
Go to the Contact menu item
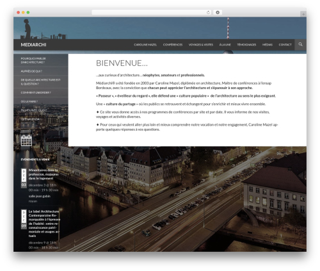pos(285,45)
